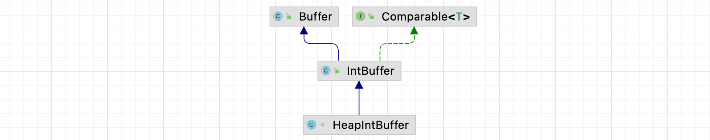Click the IntBuffer label text
Viewport: 710px width, 140px height.
pyautogui.click(x=371, y=71)
